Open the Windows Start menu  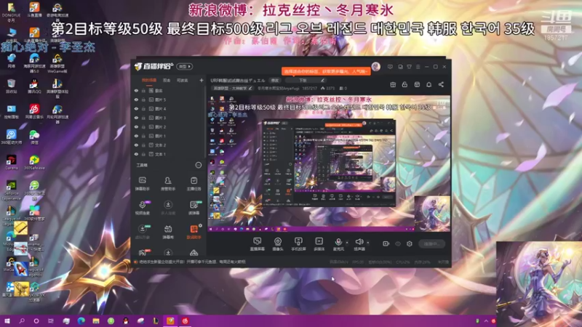point(7,321)
